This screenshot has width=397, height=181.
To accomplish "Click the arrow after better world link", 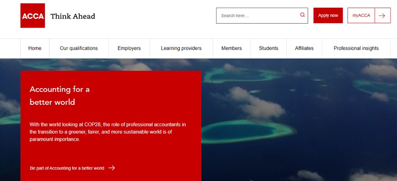I will point(111,168).
